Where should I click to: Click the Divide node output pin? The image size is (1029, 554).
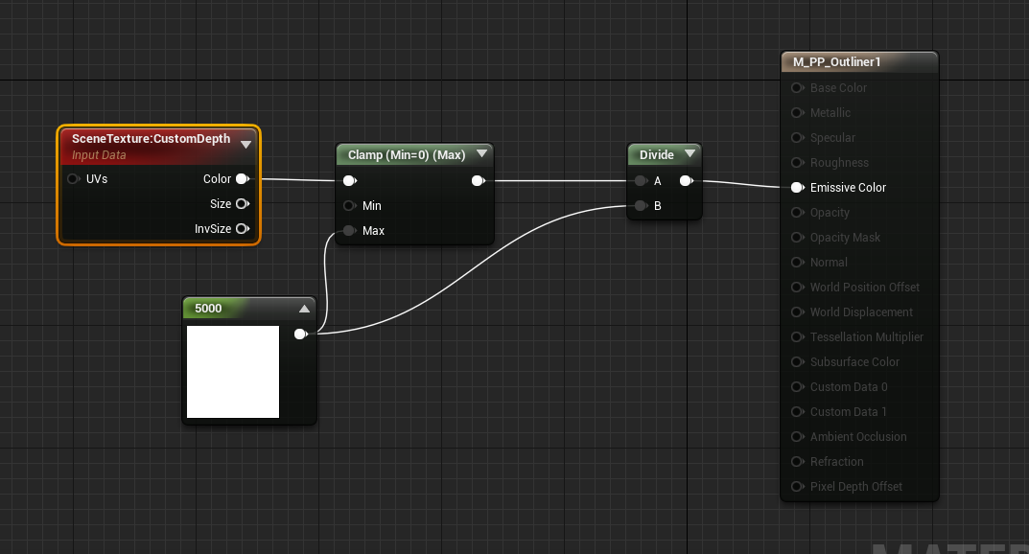tap(687, 180)
